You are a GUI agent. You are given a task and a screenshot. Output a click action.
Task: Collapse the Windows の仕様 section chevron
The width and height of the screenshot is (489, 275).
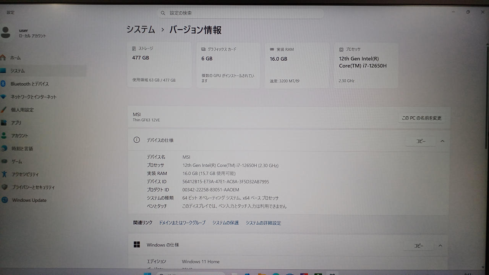tap(440, 246)
